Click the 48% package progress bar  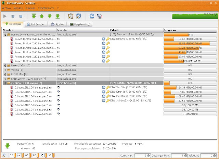190,35
